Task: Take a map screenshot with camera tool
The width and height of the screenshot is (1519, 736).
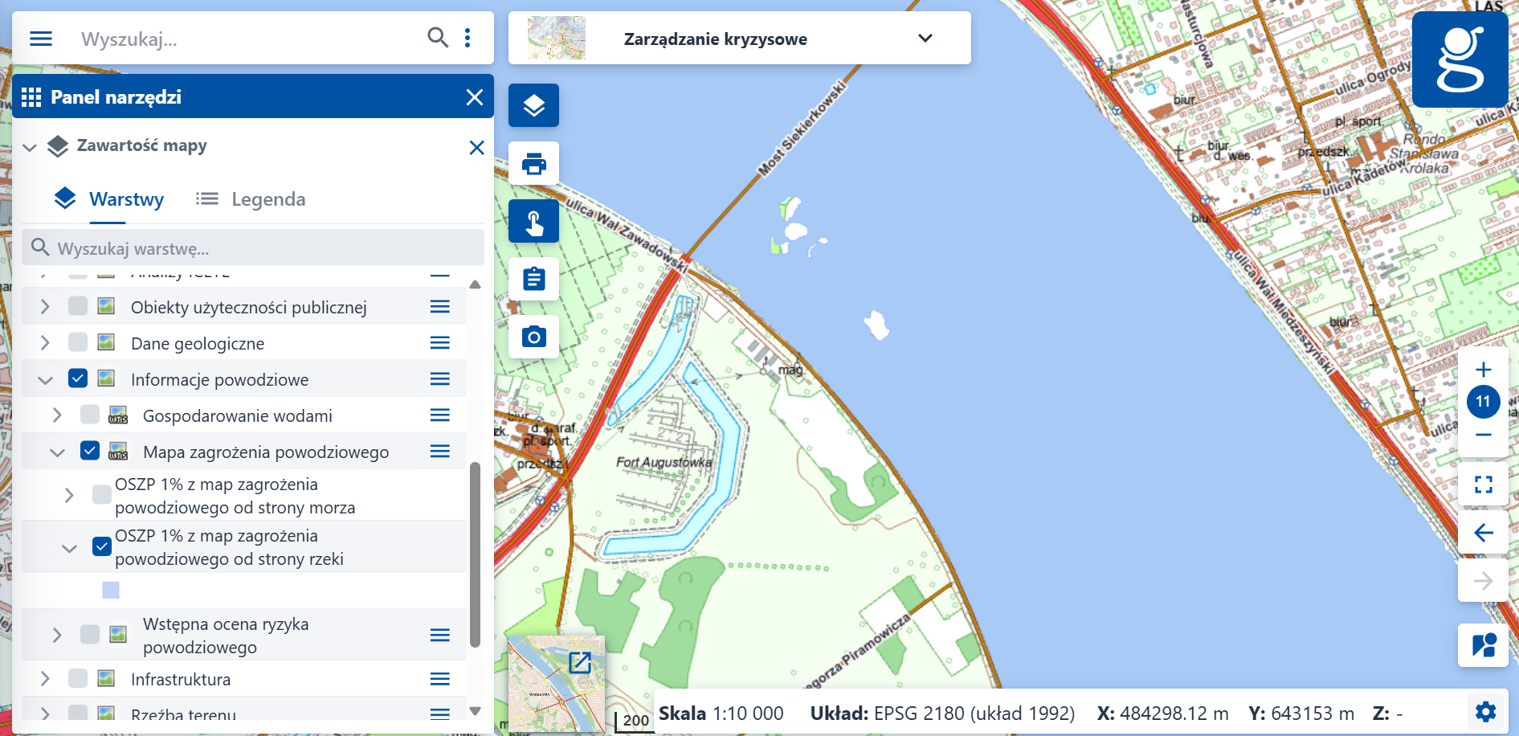Action: coord(533,337)
